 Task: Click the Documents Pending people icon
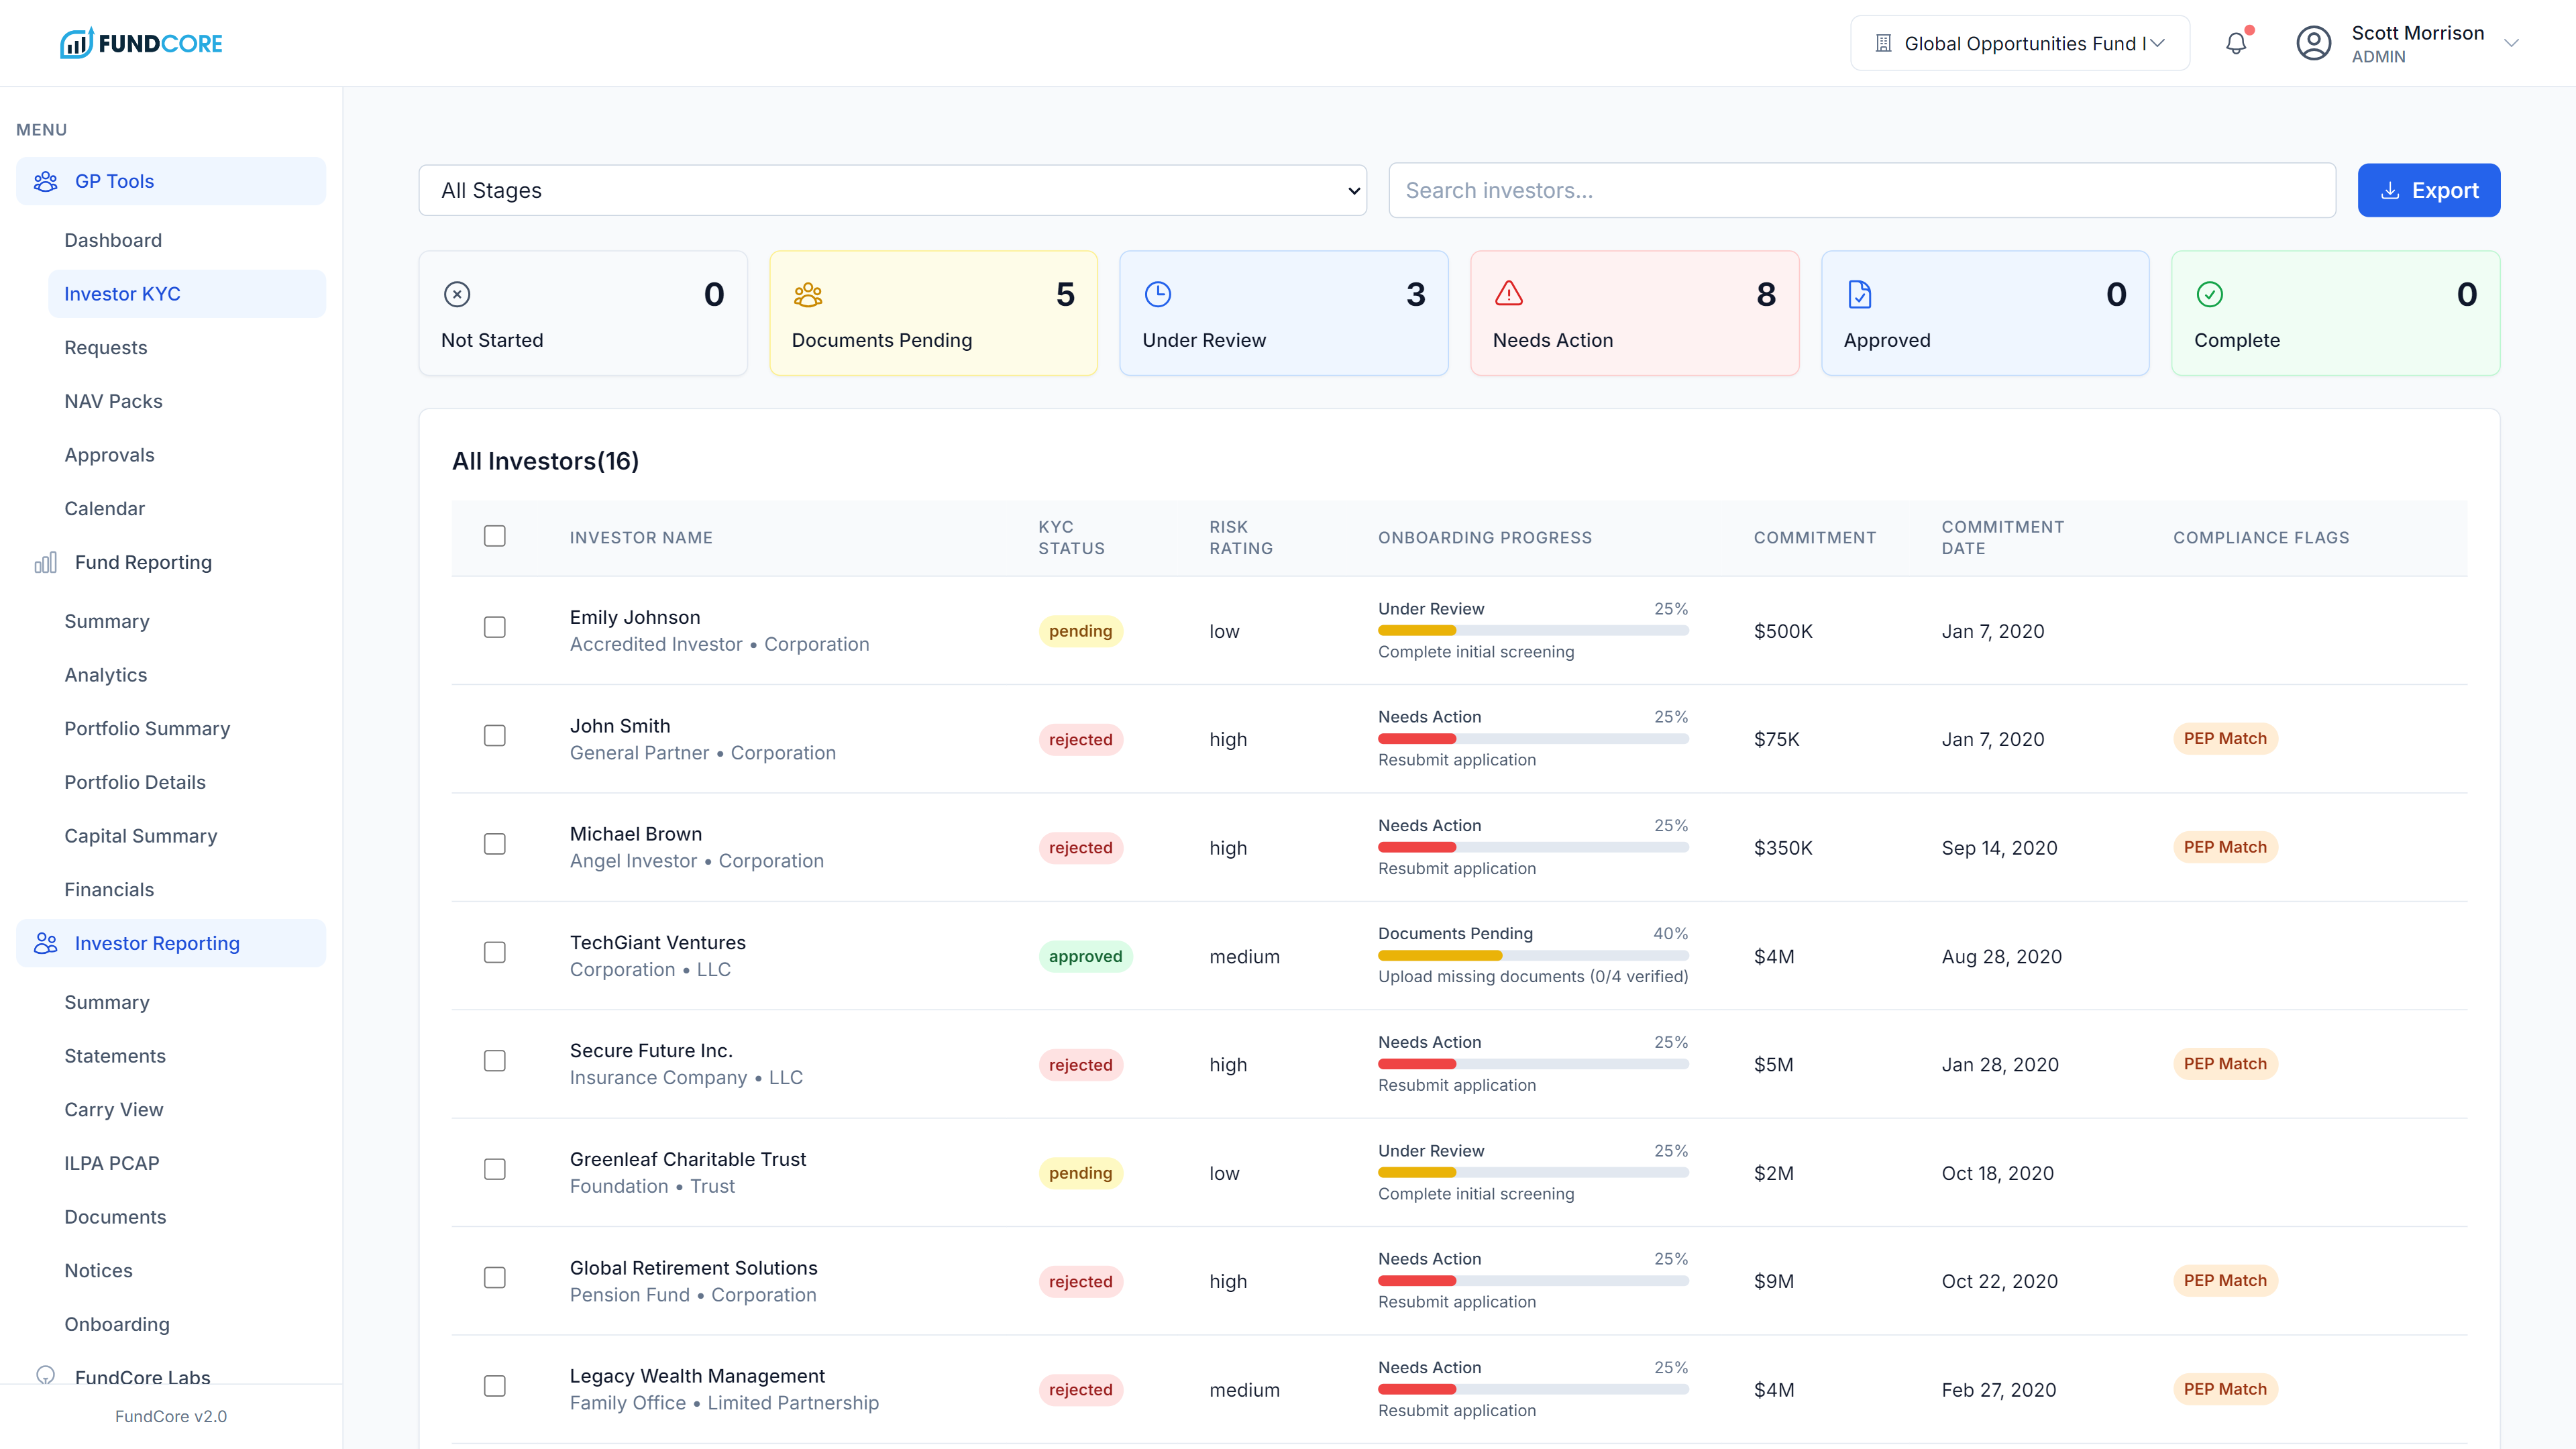click(x=807, y=294)
